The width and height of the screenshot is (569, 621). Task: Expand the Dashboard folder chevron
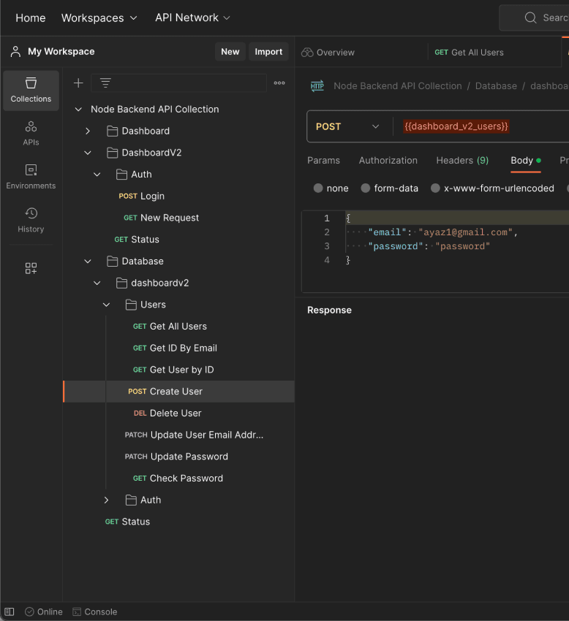tap(88, 131)
